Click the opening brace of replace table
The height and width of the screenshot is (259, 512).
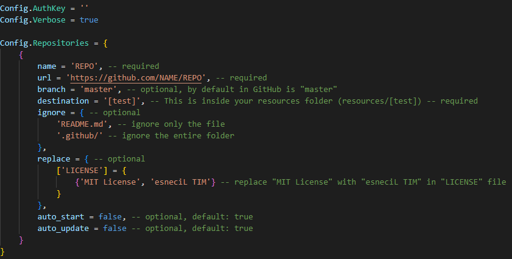click(86, 159)
